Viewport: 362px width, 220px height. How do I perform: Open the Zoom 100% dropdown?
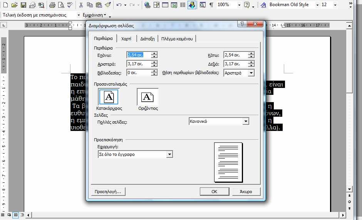pyautogui.click(x=239, y=5)
